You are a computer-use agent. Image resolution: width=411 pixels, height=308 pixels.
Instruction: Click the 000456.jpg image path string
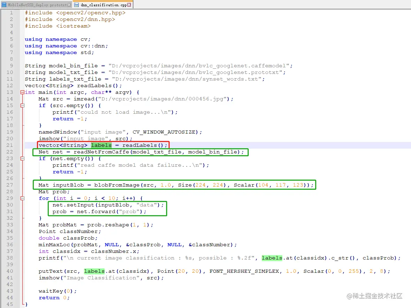pos(162,99)
